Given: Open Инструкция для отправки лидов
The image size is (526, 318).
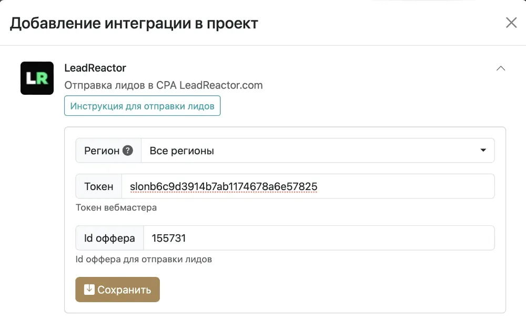Looking at the screenshot, I should point(142,105).
